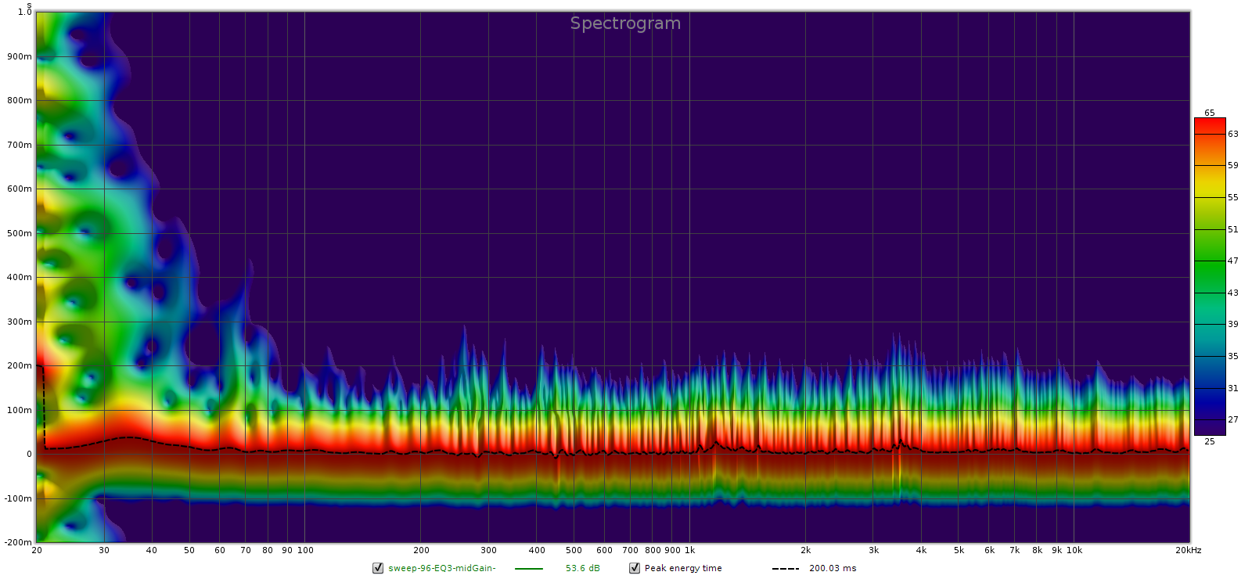Click the rainbow dB colour scale bar

point(1210,276)
